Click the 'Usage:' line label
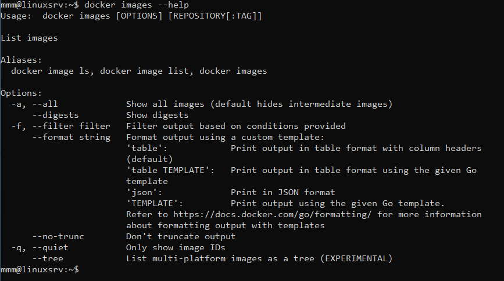Screen dimensions: 504x281 point(16,16)
